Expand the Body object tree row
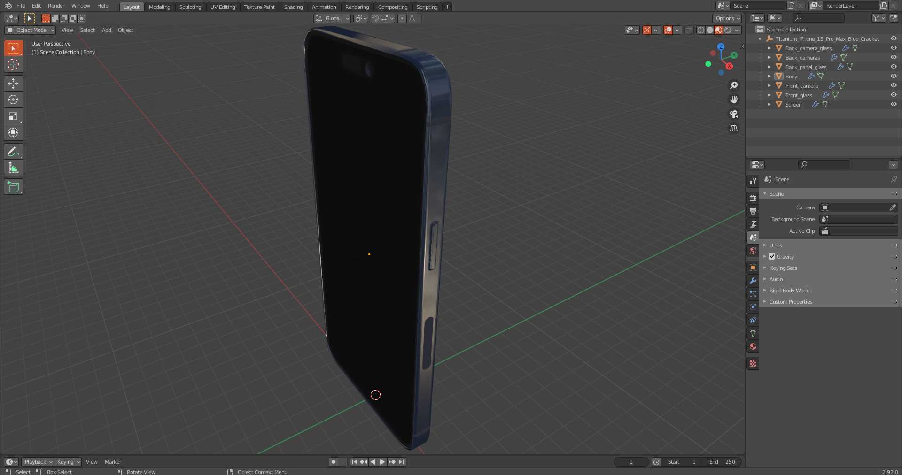 [x=769, y=76]
